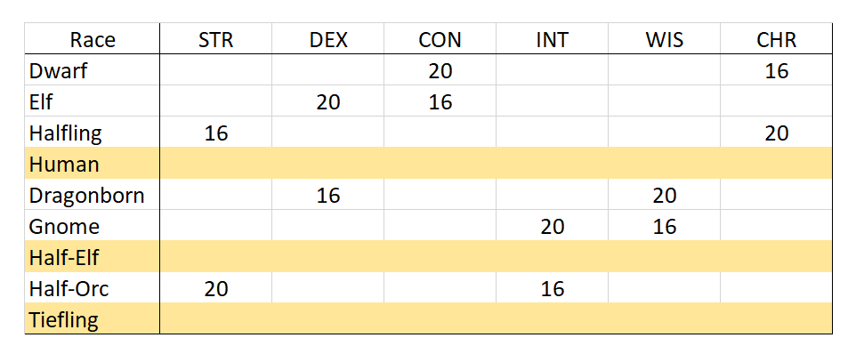856x354 pixels.
Task: Click Dragonborn's WIS value of 20
Action: [x=664, y=194]
